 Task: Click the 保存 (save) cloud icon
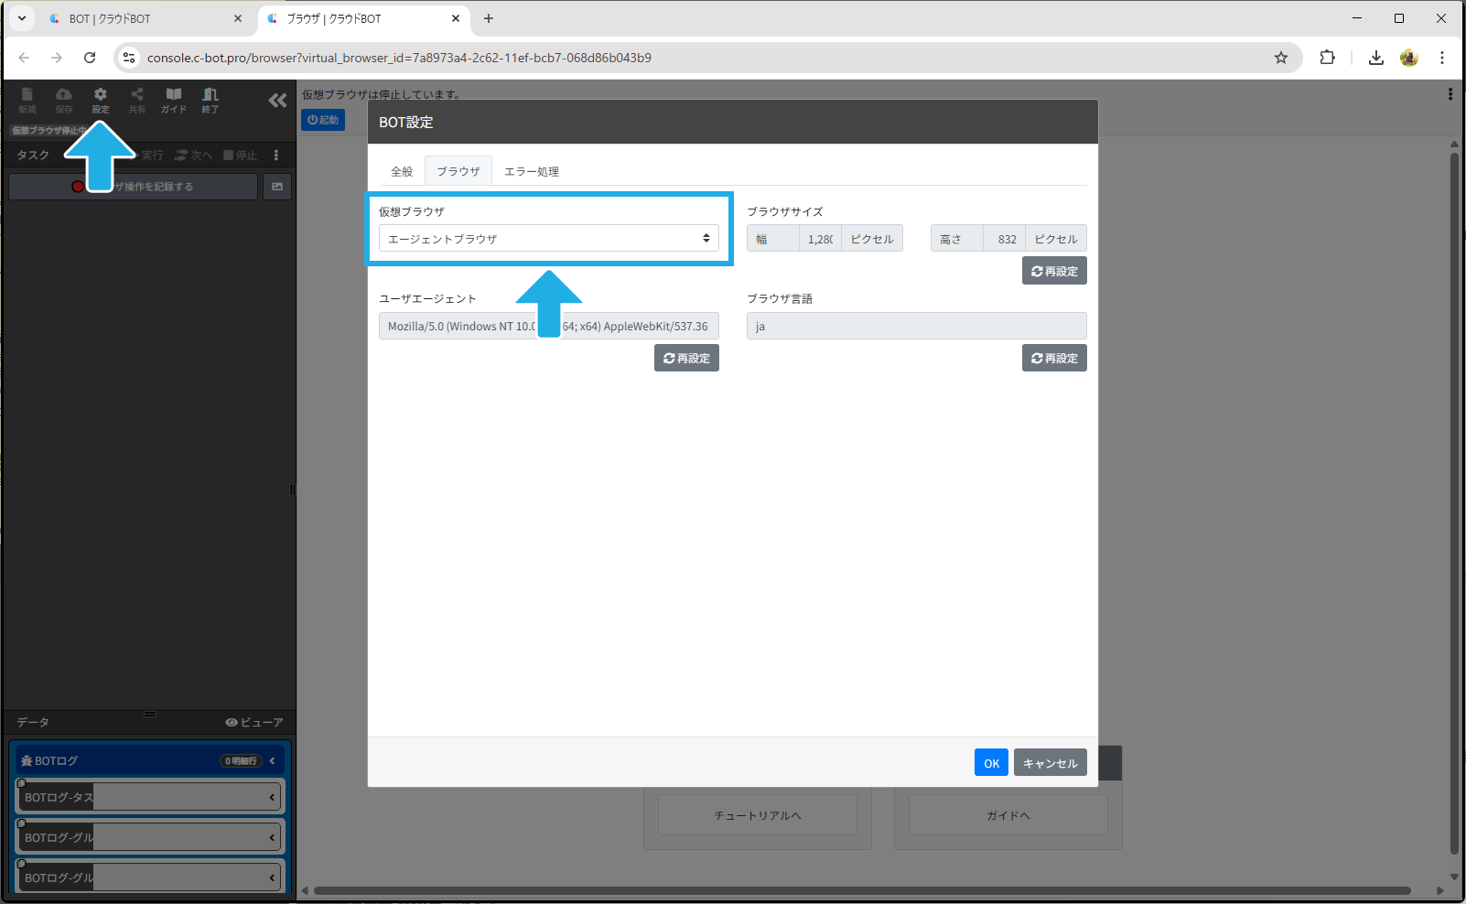click(x=64, y=100)
